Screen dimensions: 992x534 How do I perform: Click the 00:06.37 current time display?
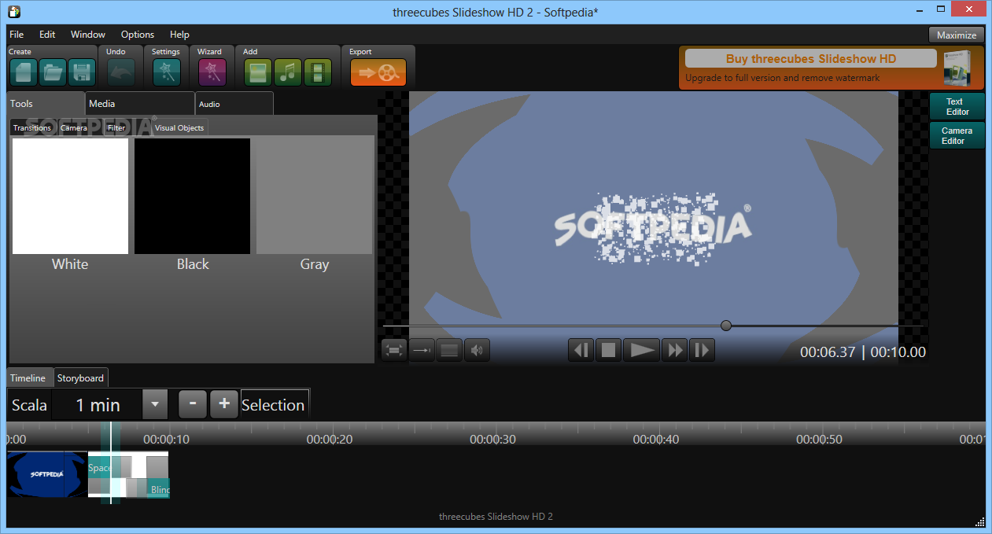coord(828,352)
